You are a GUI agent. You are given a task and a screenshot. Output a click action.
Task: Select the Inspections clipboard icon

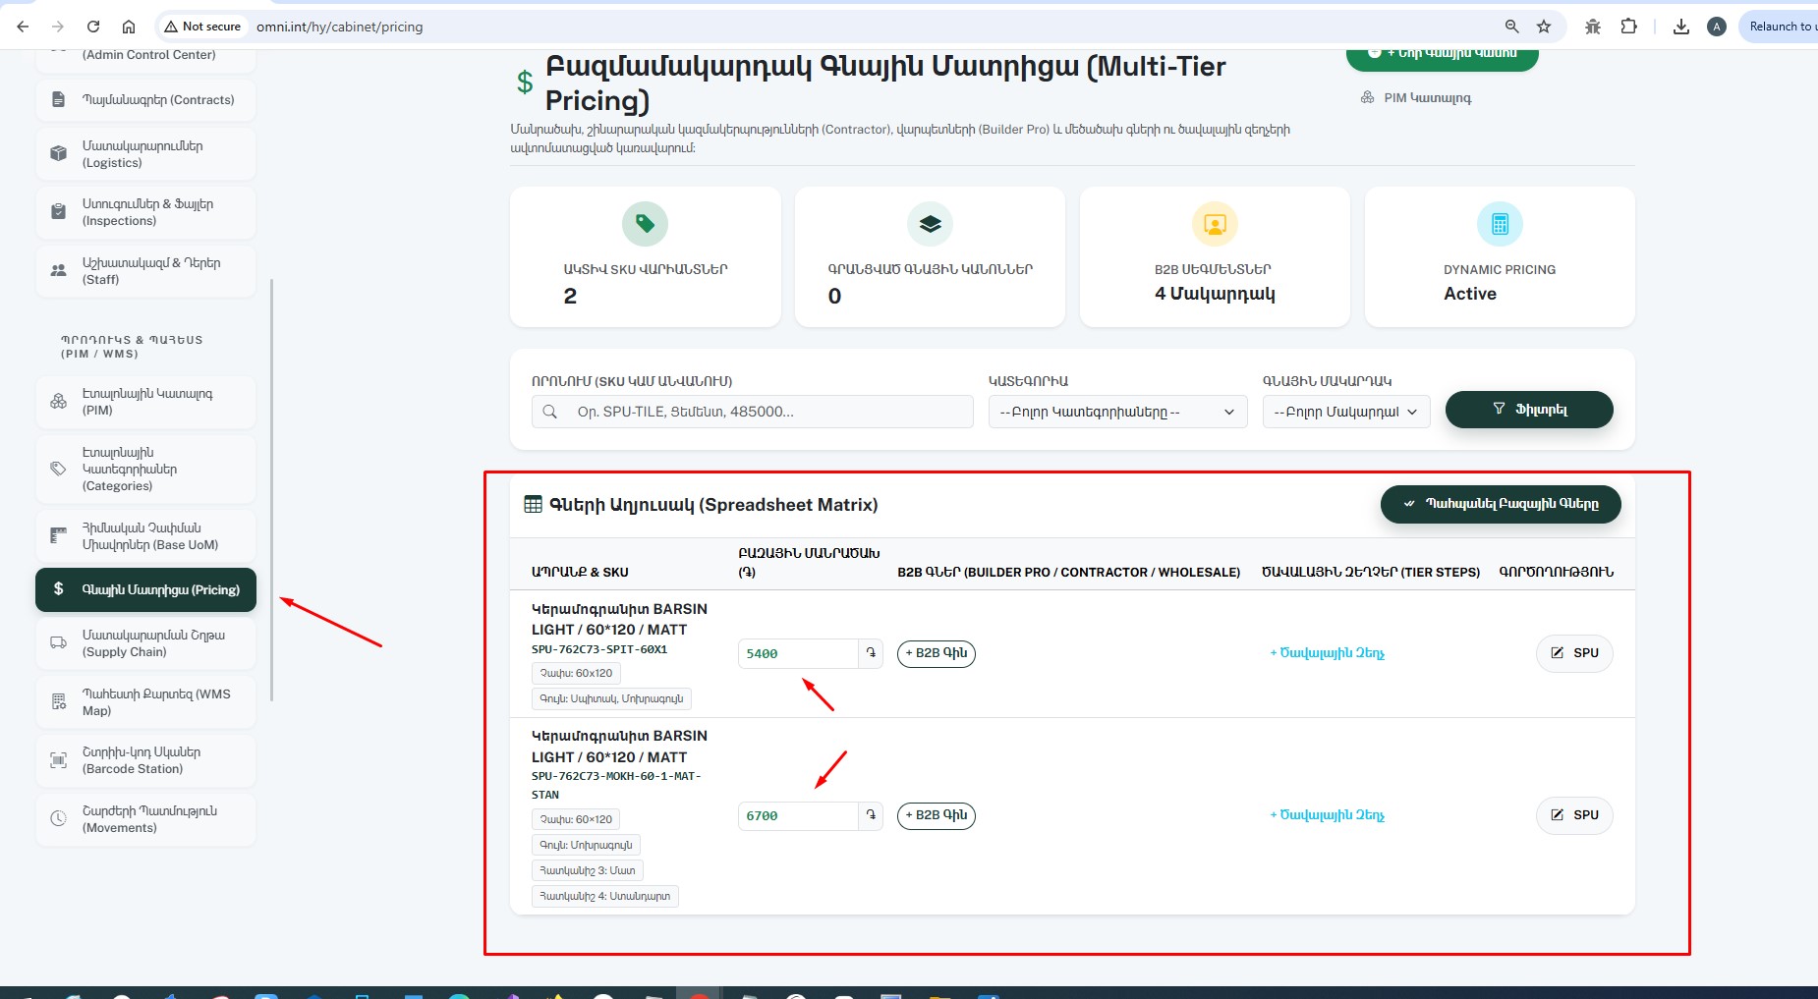(59, 212)
